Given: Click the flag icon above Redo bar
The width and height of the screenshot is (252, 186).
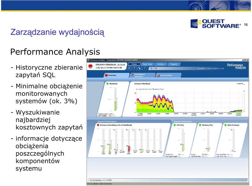Looking at the screenshot, I should [x=146, y=130].
